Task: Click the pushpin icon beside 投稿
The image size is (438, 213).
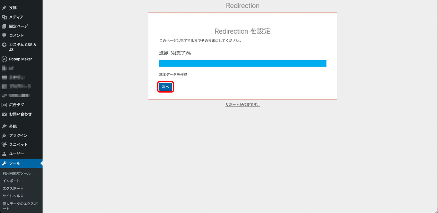Action: pyautogui.click(x=4, y=8)
